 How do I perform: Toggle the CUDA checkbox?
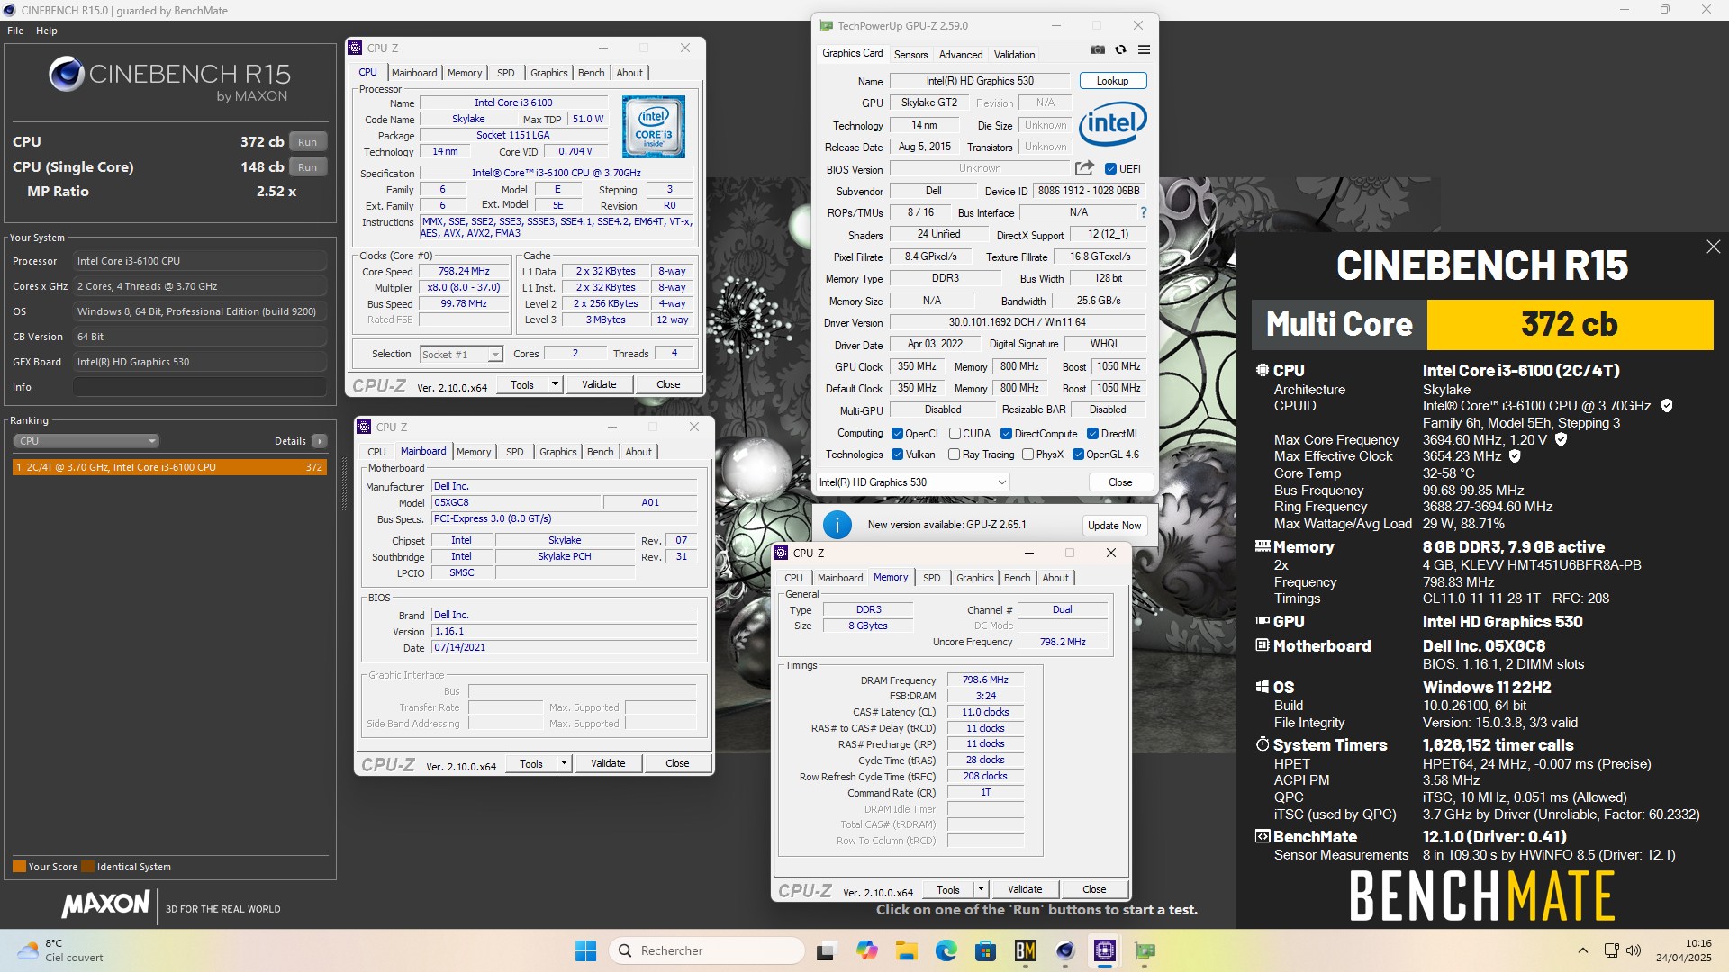point(955,434)
